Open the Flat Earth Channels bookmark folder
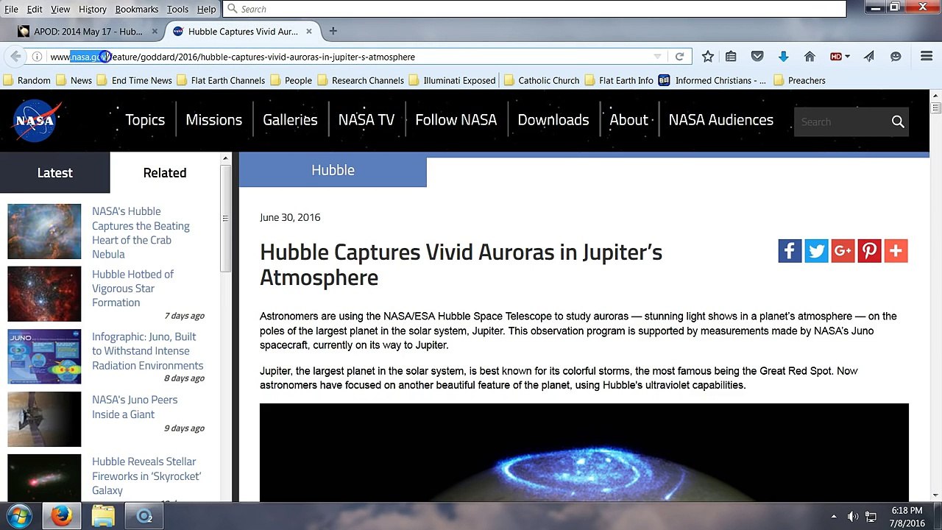The width and height of the screenshot is (942, 530). [220, 80]
